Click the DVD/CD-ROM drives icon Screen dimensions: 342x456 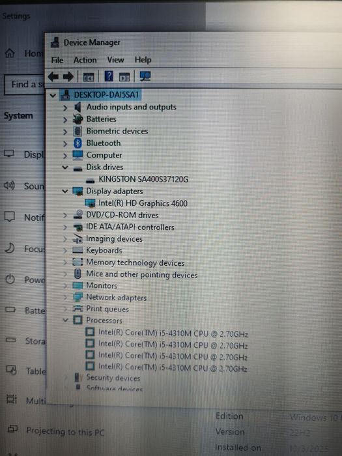tap(78, 214)
